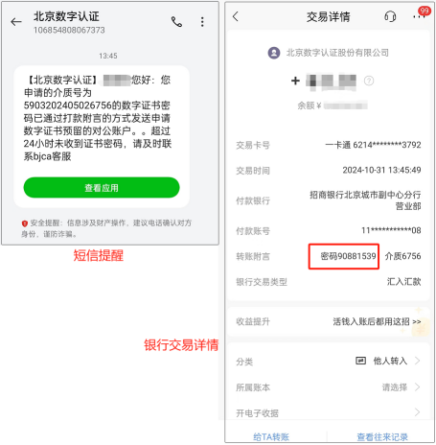Tap the red shield security reminder icon
Screen dimensions: 436x445
pyautogui.click(x=25, y=223)
